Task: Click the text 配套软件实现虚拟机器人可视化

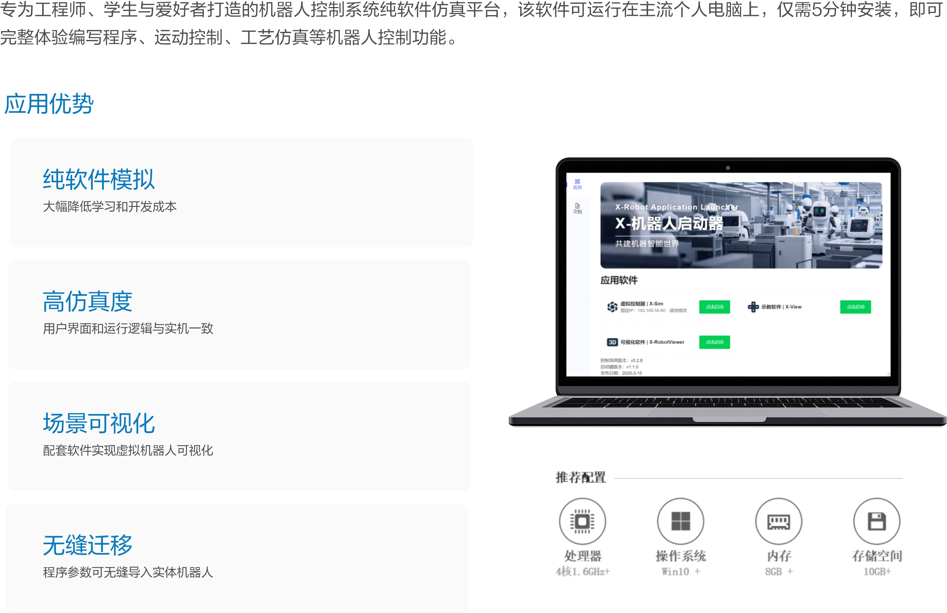Action: pyautogui.click(x=128, y=450)
